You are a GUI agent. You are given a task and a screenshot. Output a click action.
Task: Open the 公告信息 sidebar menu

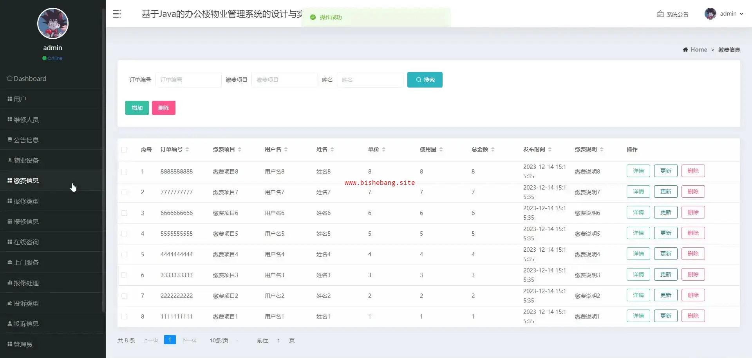[x=52, y=140]
